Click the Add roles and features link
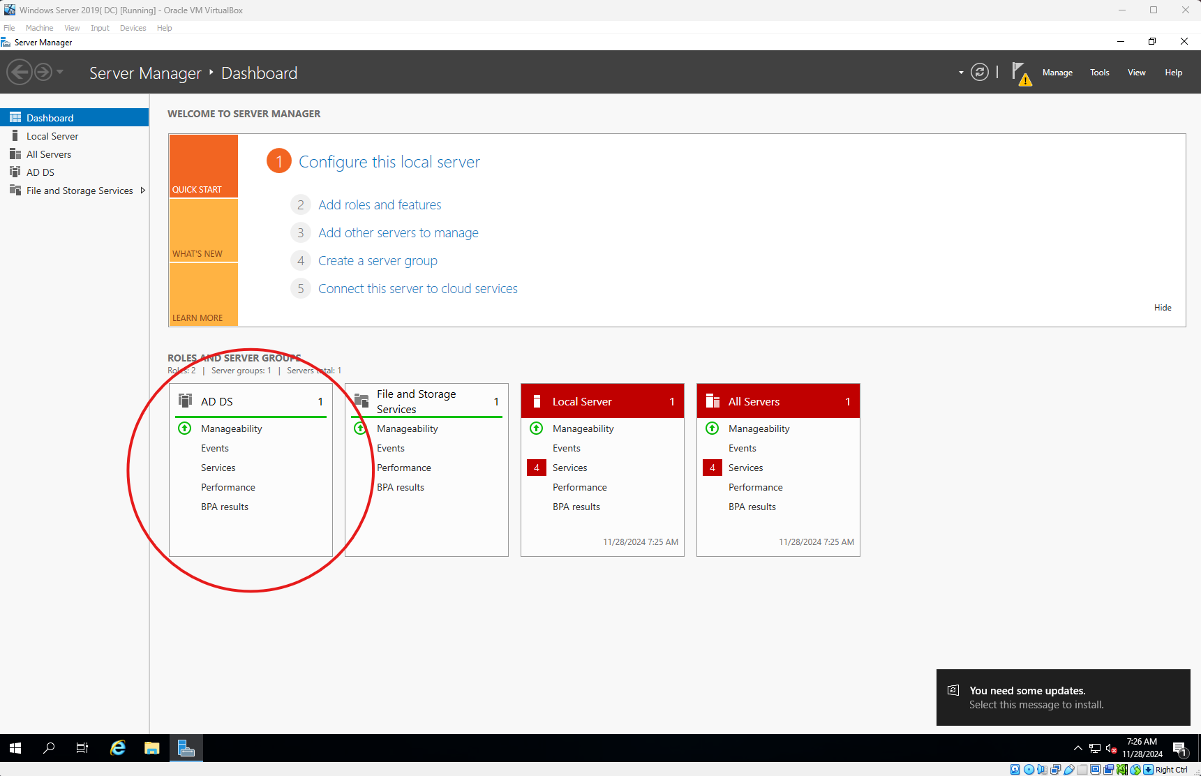Image resolution: width=1201 pixels, height=776 pixels. coord(380,204)
